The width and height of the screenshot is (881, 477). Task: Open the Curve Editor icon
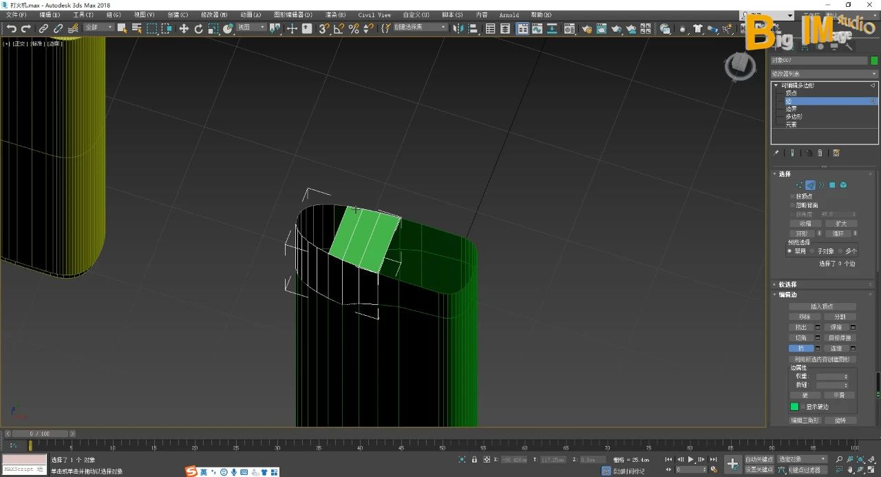[537, 29]
